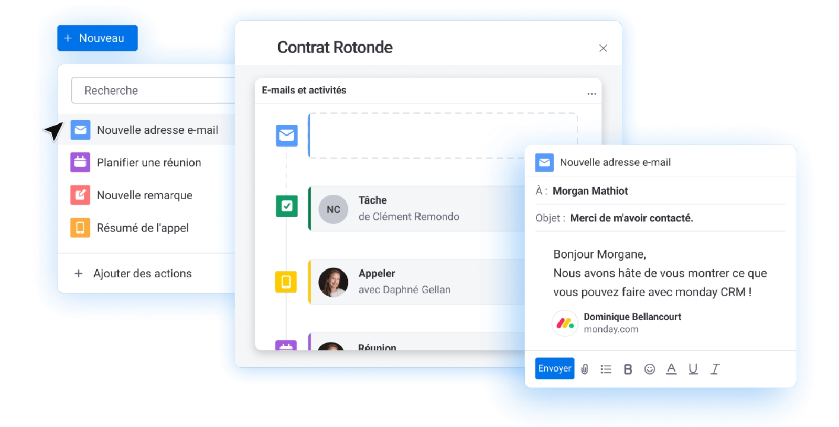Toggle underline formatting
The height and width of the screenshot is (427, 839).
coord(693,369)
